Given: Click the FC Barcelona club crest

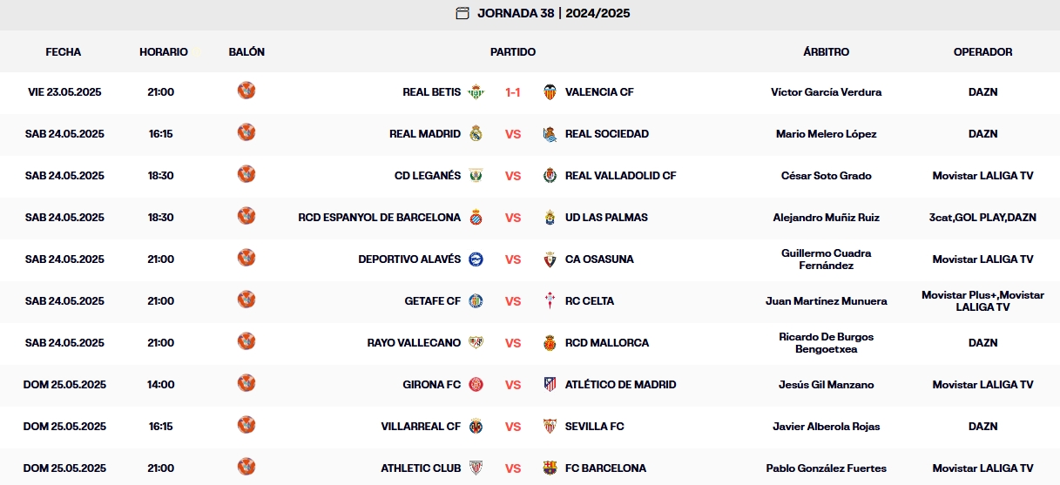Looking at the screenshot, I should [x=550, y=468].
